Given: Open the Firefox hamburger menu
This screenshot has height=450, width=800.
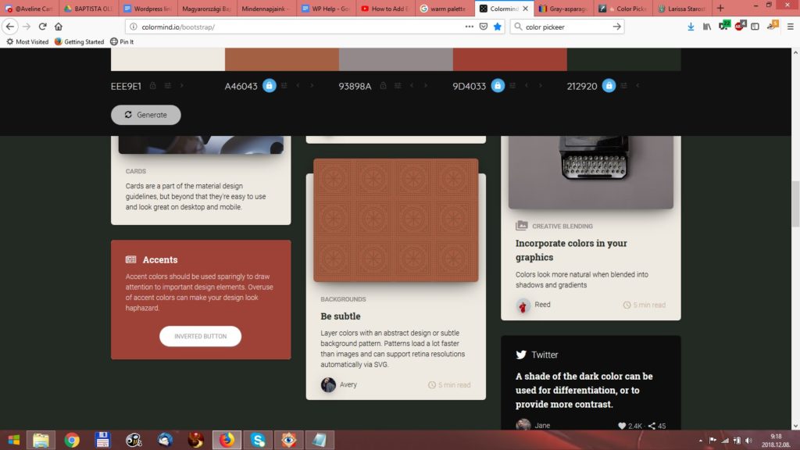Looking at the screenshot, I should [x=791, y=27].
